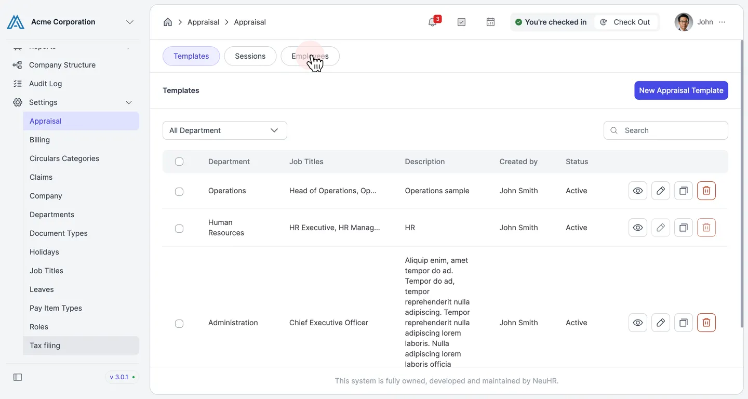Tick the Human Resources row checkbox

point(179,229)
